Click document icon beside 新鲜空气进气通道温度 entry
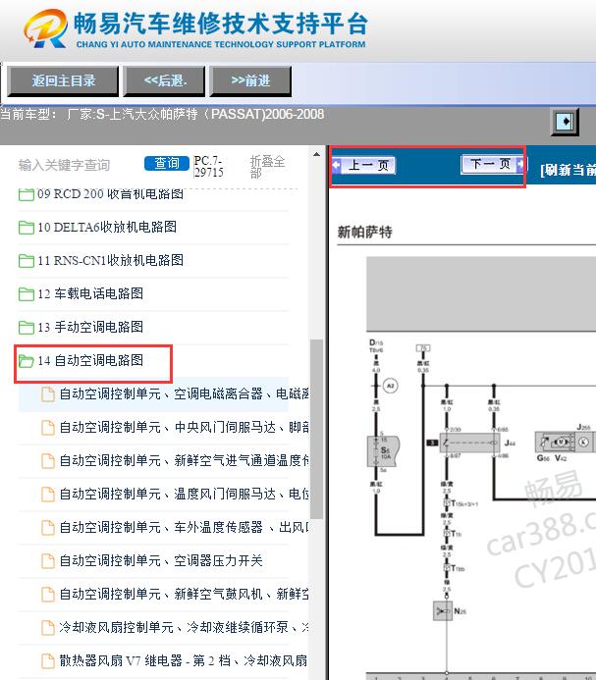The image size is (596, 680). pyautogui.click(x=48, y=461)
